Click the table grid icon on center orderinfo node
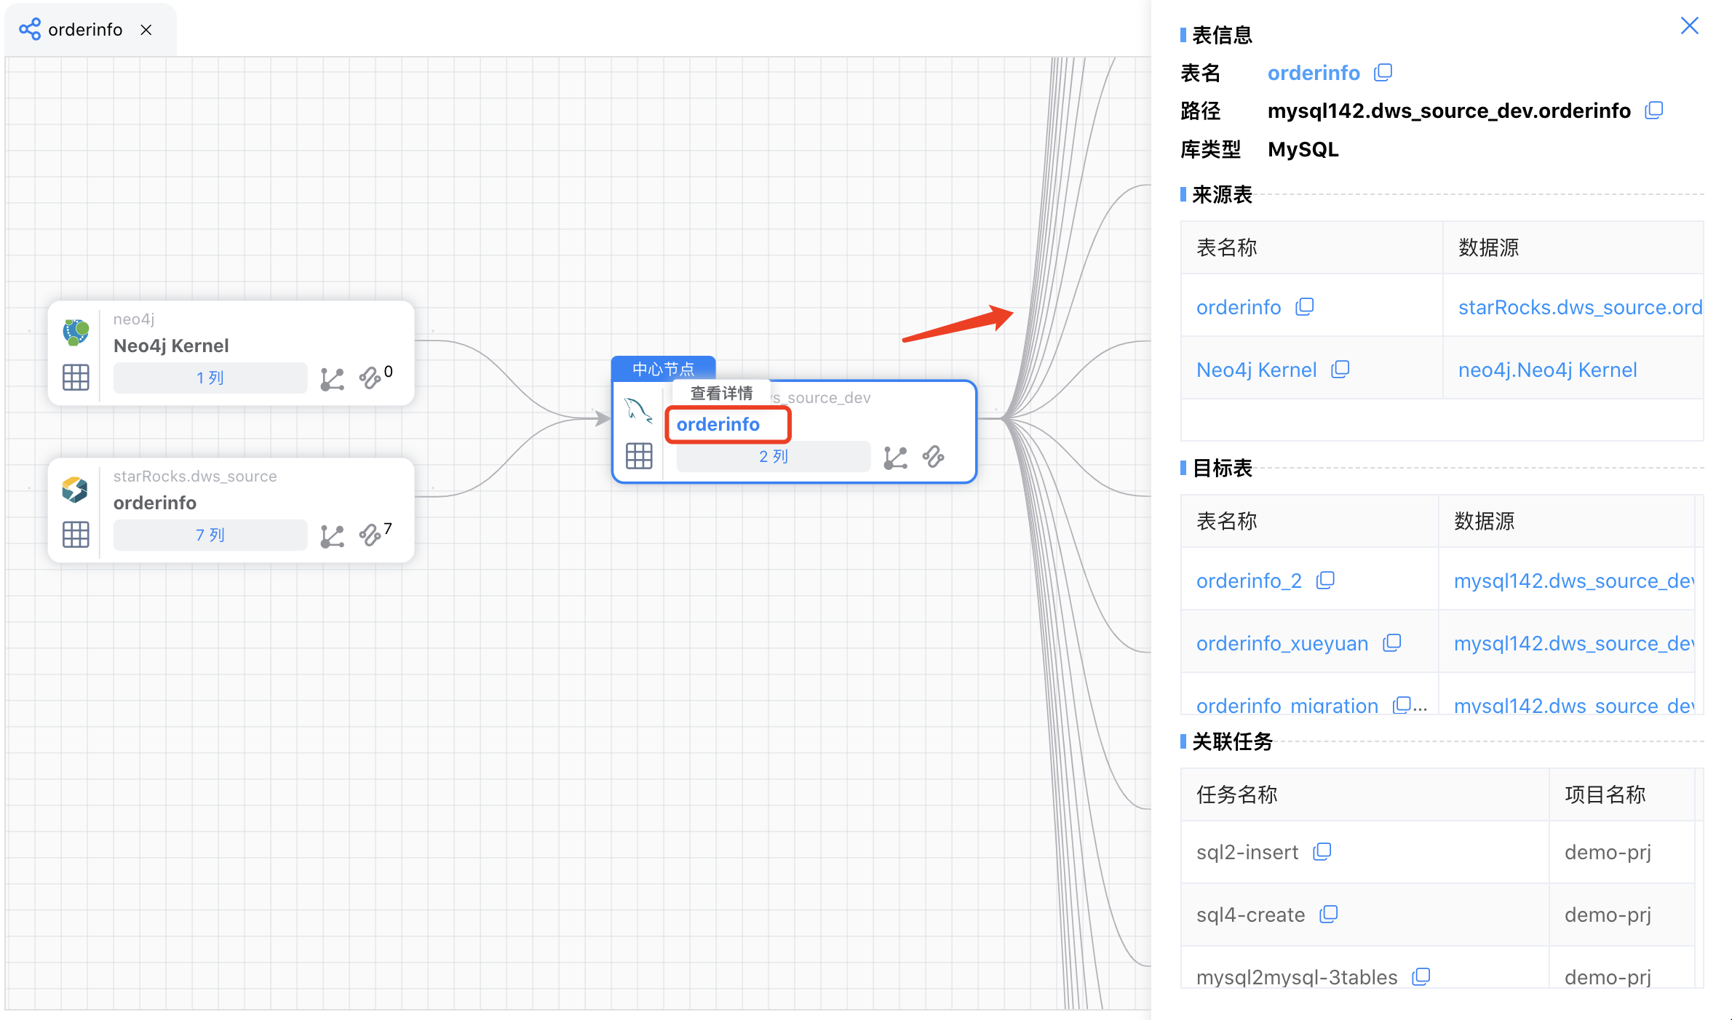Image resolution: width=1732 pixels, height=1020 pixels. pos(639,456)
